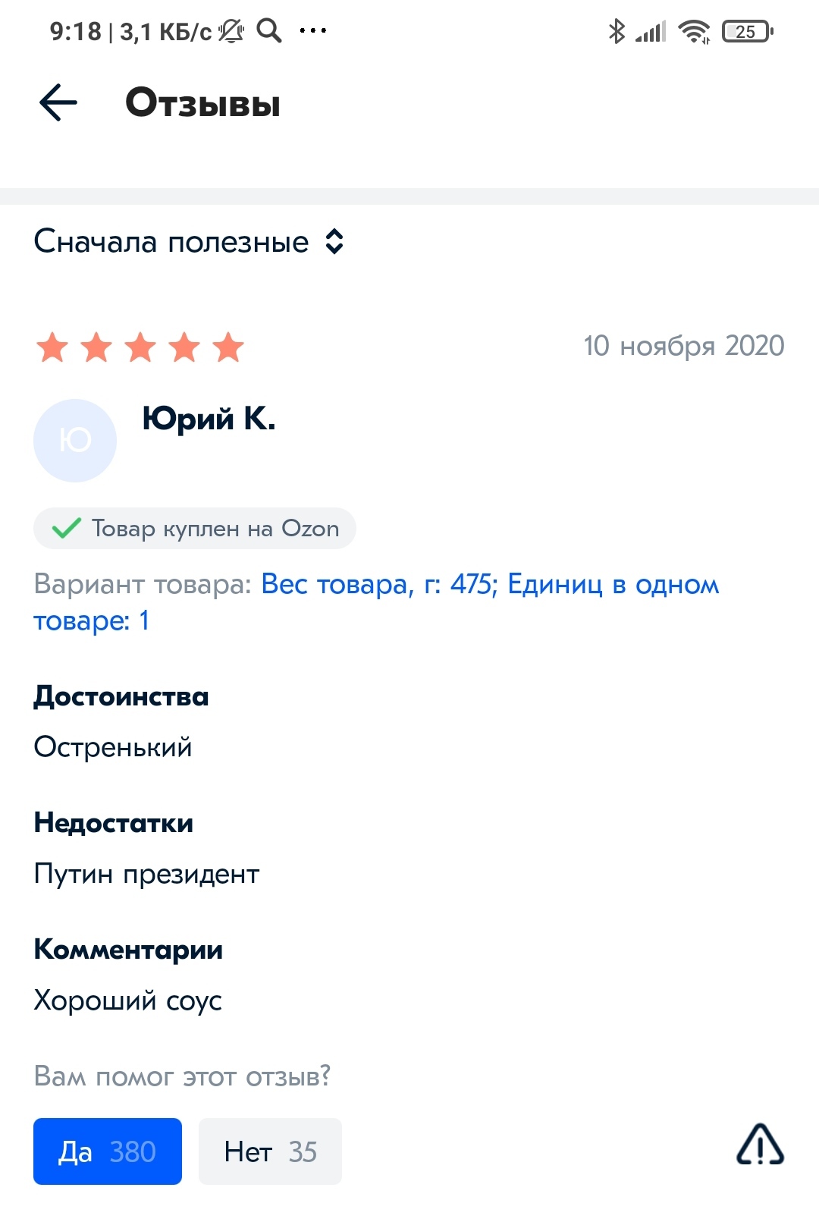Open the report review warning icon
The image size is (819, 1222).
(760, 1145)
